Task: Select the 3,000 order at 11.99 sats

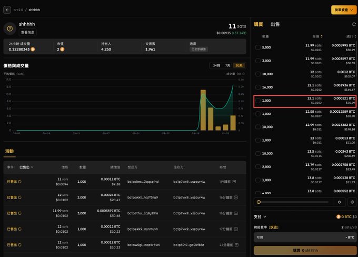Action: coord(258,61)
